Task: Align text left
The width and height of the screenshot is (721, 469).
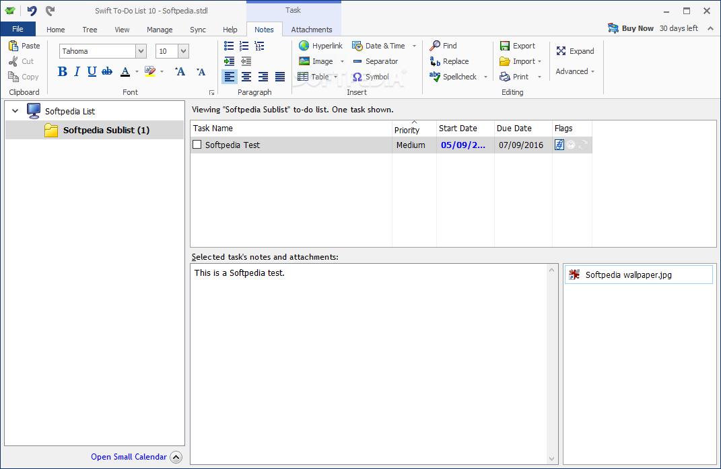Action: [230, 77]
